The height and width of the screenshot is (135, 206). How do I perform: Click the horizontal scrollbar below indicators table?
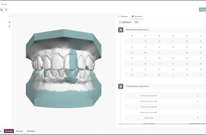coord(162,124)
